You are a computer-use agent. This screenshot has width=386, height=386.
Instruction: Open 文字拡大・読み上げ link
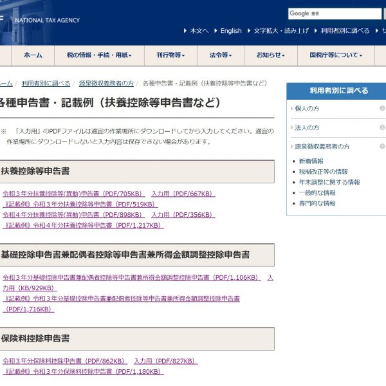[x=281, y=31]
